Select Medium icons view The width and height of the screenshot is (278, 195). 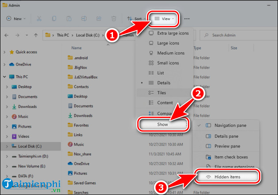click(164, 53)
